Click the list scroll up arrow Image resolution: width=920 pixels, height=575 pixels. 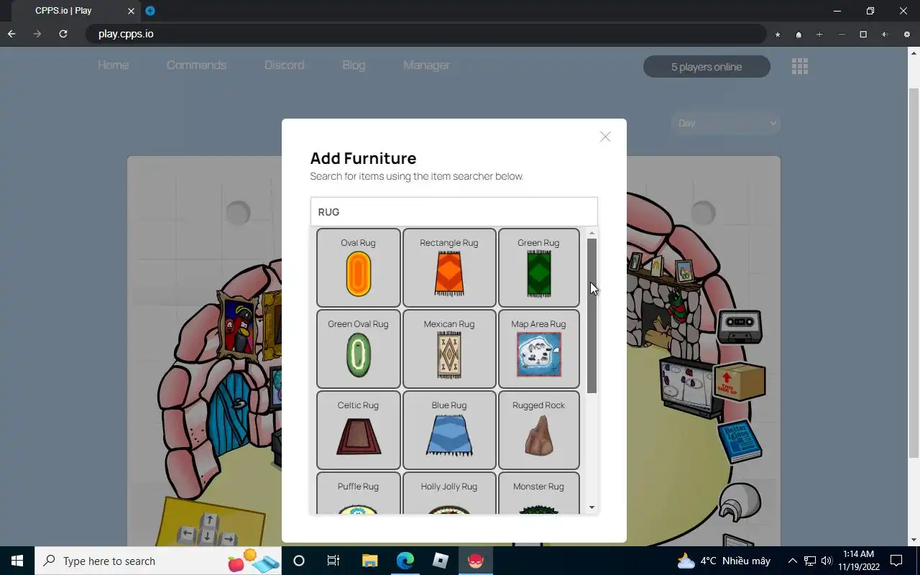coord(592,233)
